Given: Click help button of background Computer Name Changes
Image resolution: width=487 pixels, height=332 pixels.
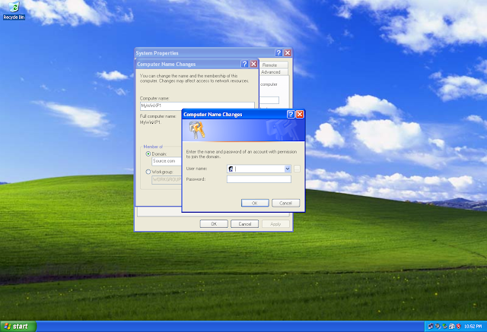Looking at the screenshot, I should point(245,64).
